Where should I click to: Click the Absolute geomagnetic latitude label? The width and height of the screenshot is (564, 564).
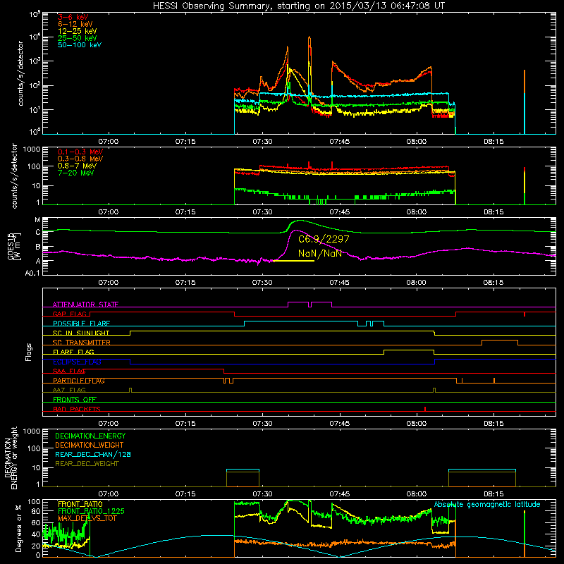(x=487, y=505)
